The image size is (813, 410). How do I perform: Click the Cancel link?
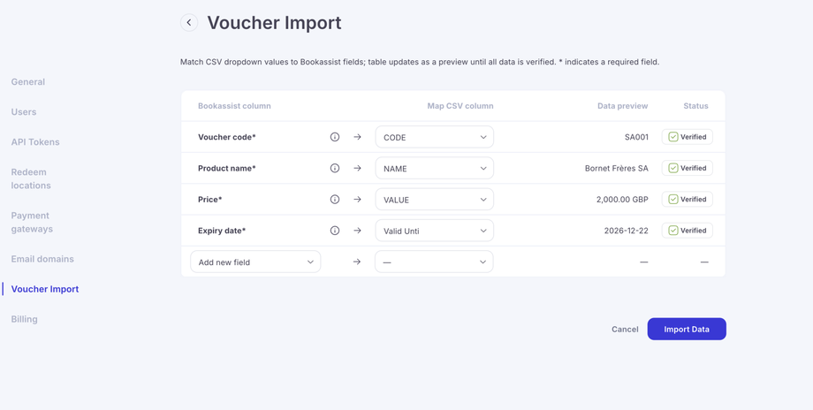pyautogui.click(x=625, y=329)
